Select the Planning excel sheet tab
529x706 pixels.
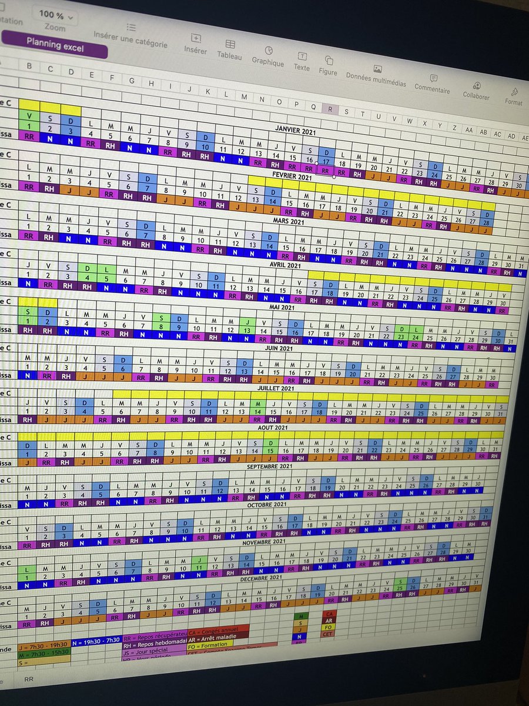[55, 45]
